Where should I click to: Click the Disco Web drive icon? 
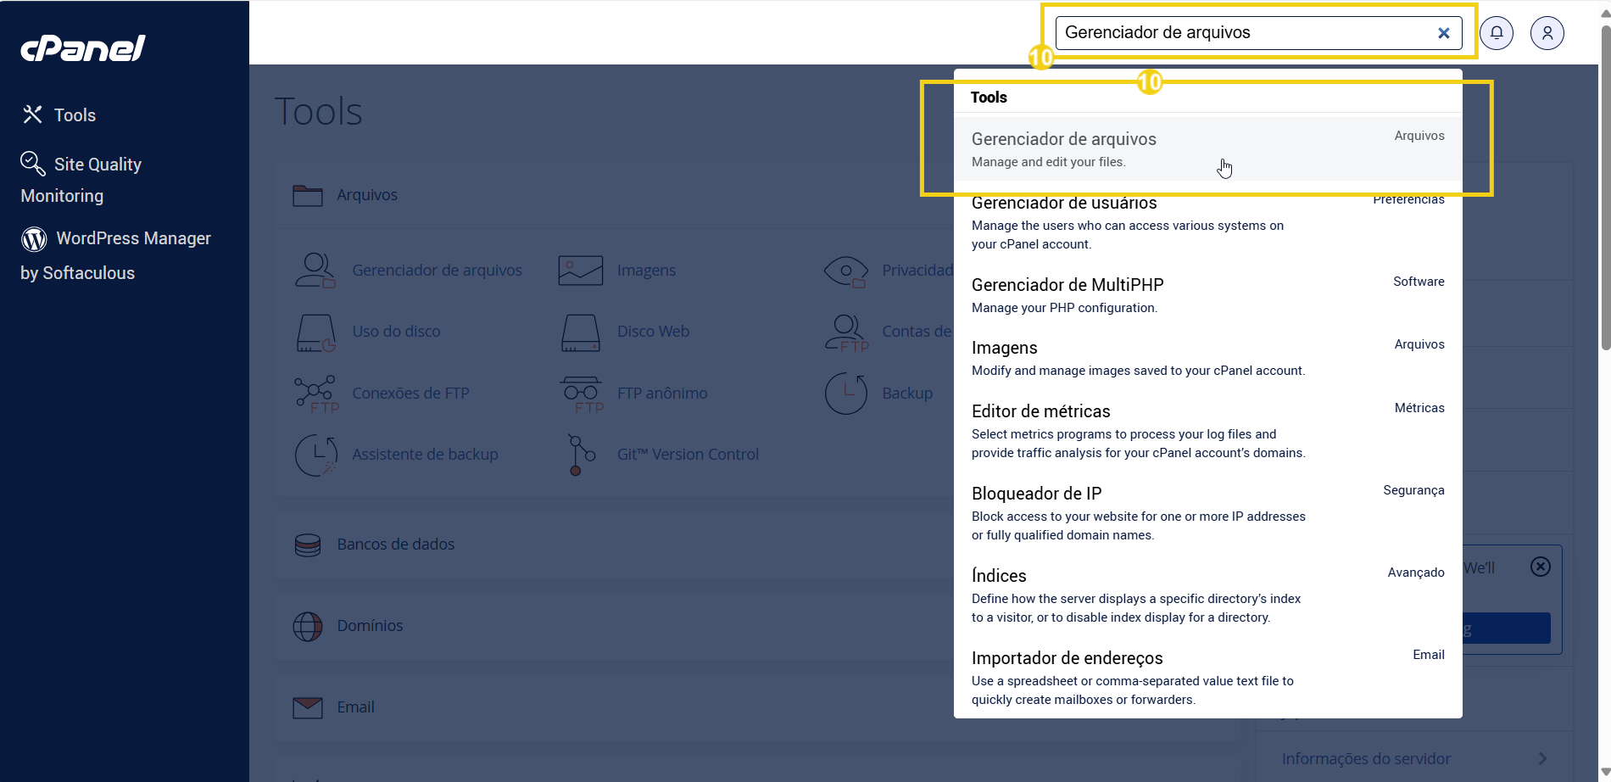pyautogui.click(x=581, y=332)
